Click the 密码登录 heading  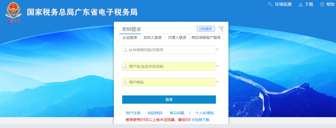pos(132,29)
